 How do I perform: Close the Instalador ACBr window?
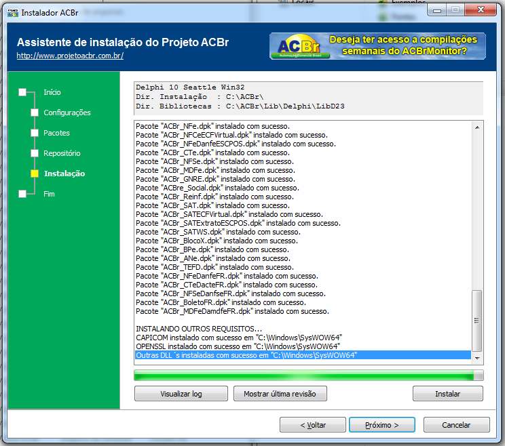(x=481, y=10)
